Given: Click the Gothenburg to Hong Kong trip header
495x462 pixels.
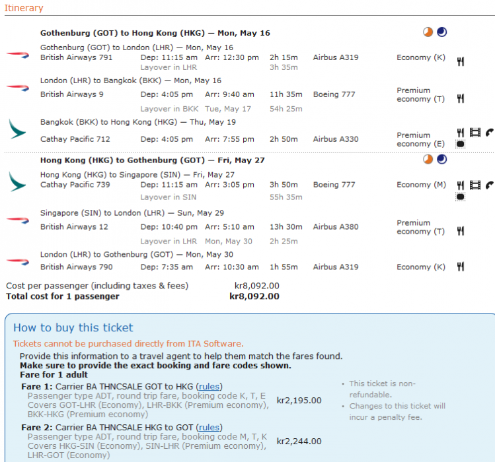Looking at the screenshot, I should (x=155, y=33).
